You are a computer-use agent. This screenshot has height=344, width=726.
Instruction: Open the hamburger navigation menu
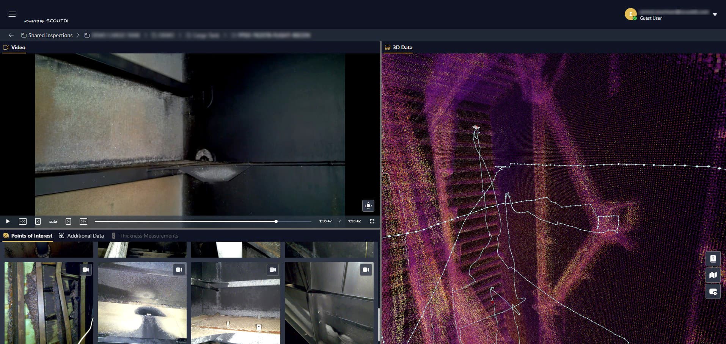(12, 14)
